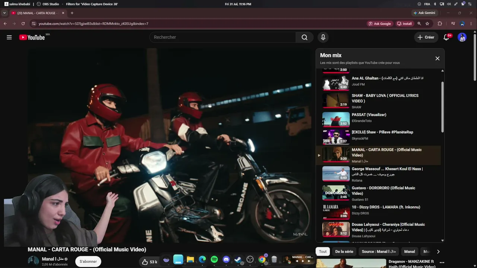Open the YouTube hamburger guide menu
This screenshot has width=477, height=268.
point(9,37)
